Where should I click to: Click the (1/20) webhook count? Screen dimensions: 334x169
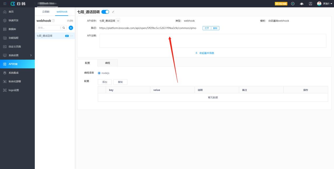click(x=70, y=21)
